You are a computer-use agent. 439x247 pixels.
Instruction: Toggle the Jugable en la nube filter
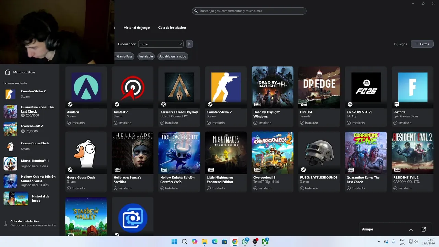173,56
